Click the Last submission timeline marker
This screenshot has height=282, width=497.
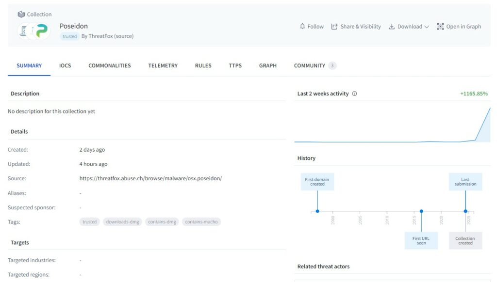[x=465, y=211]
